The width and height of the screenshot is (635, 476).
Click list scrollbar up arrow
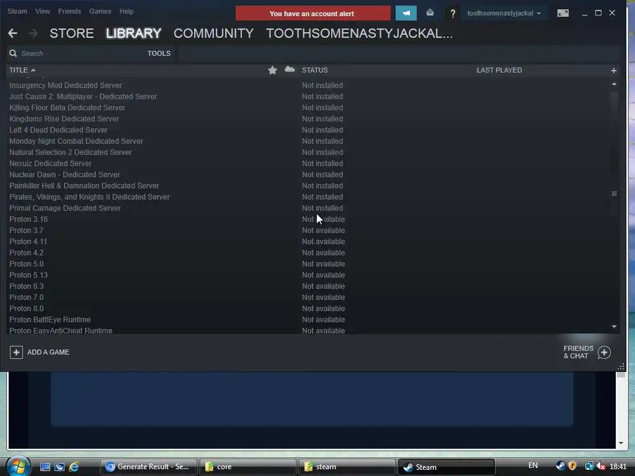[x=614, y=84]
